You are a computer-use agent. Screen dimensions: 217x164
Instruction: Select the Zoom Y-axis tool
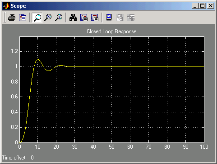(x=59, y=18)
